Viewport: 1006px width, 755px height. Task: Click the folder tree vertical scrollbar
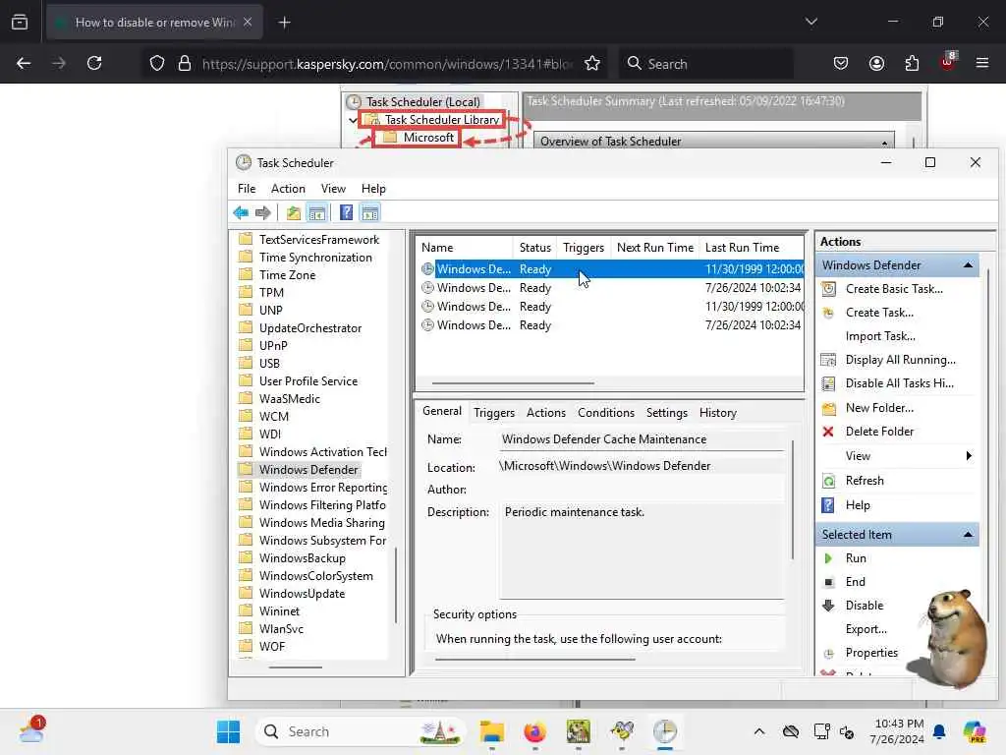point(396,584)
